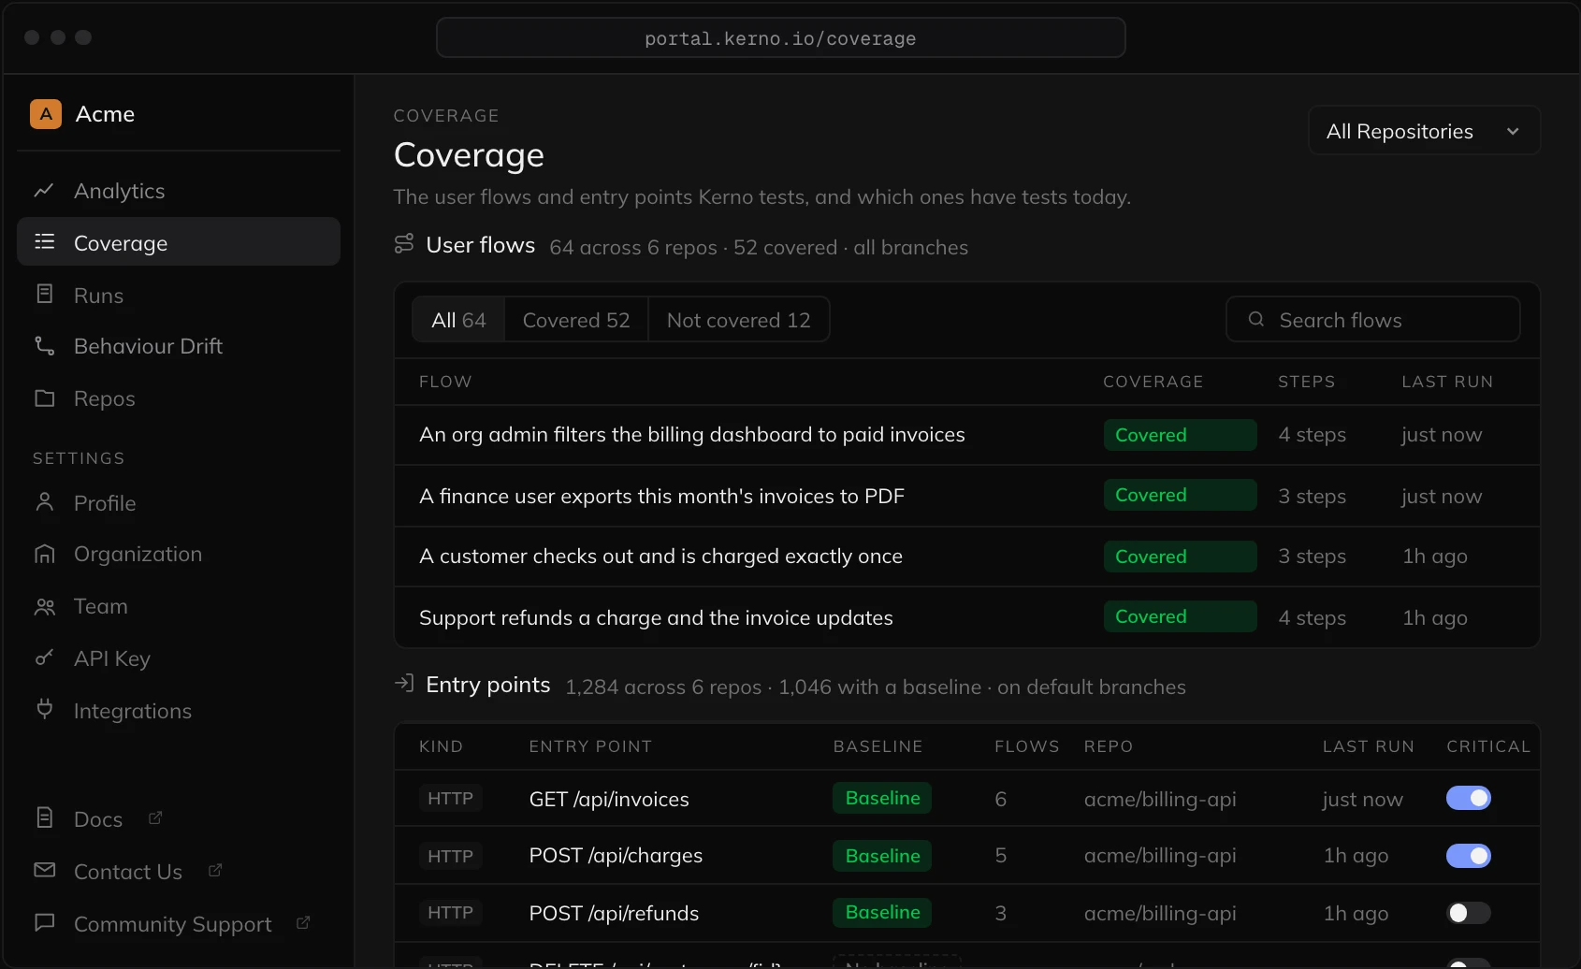Click the Behaviour Drift branch icon
The width and height of the screenshot is (1581, 969).
click(44, 346)
